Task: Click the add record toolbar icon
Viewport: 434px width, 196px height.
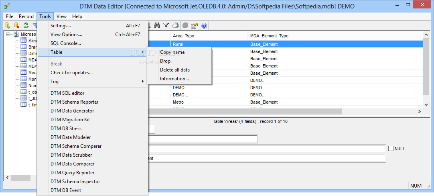Action: pyautogui.click(x=8, y=26)
